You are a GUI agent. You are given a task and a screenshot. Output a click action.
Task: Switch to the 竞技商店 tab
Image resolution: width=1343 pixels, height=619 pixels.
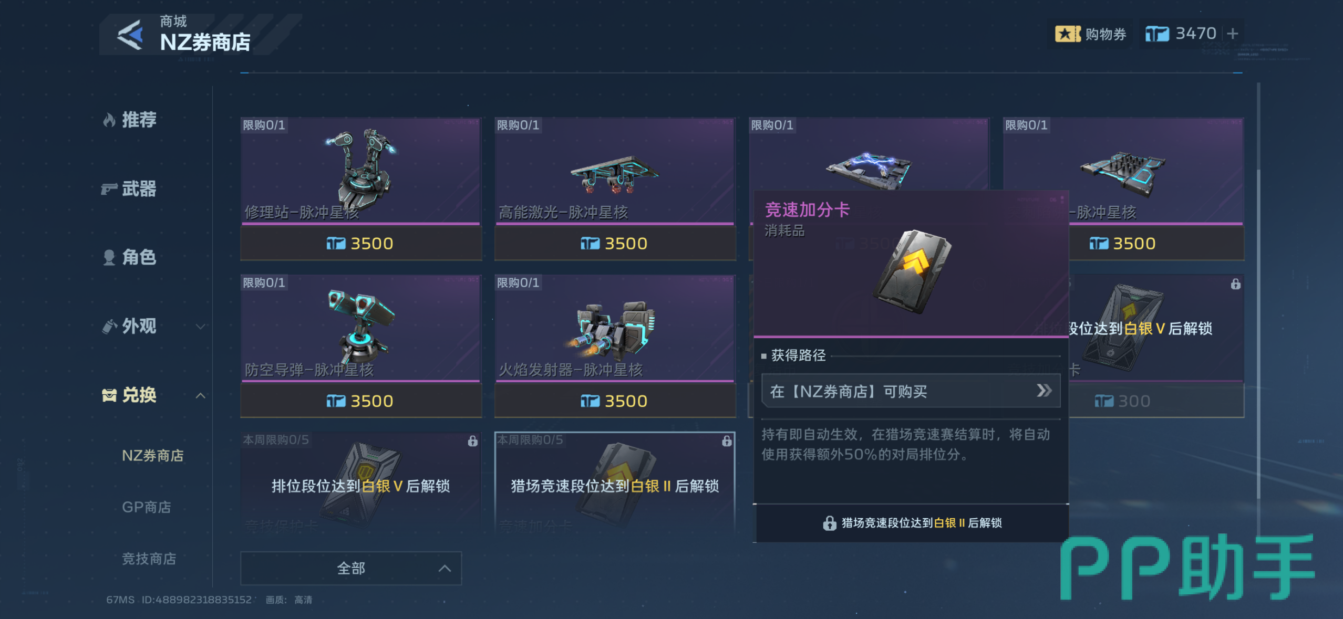click(x=149, y=559)
